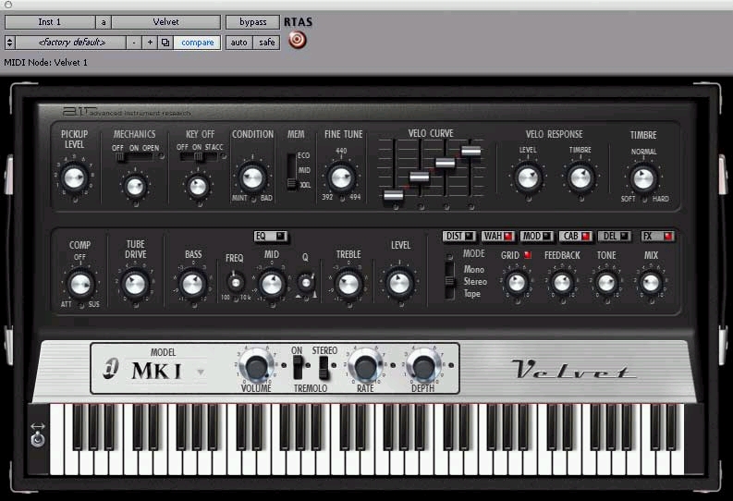Click the Mid EQ knob
This screenshot has height=501, width=733.
(272, 284)
